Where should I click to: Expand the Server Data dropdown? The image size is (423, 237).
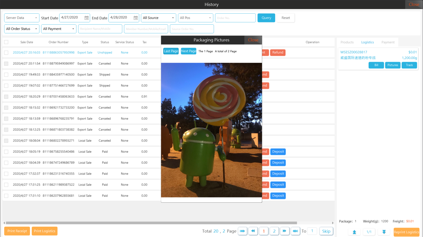tap(22, 18)
